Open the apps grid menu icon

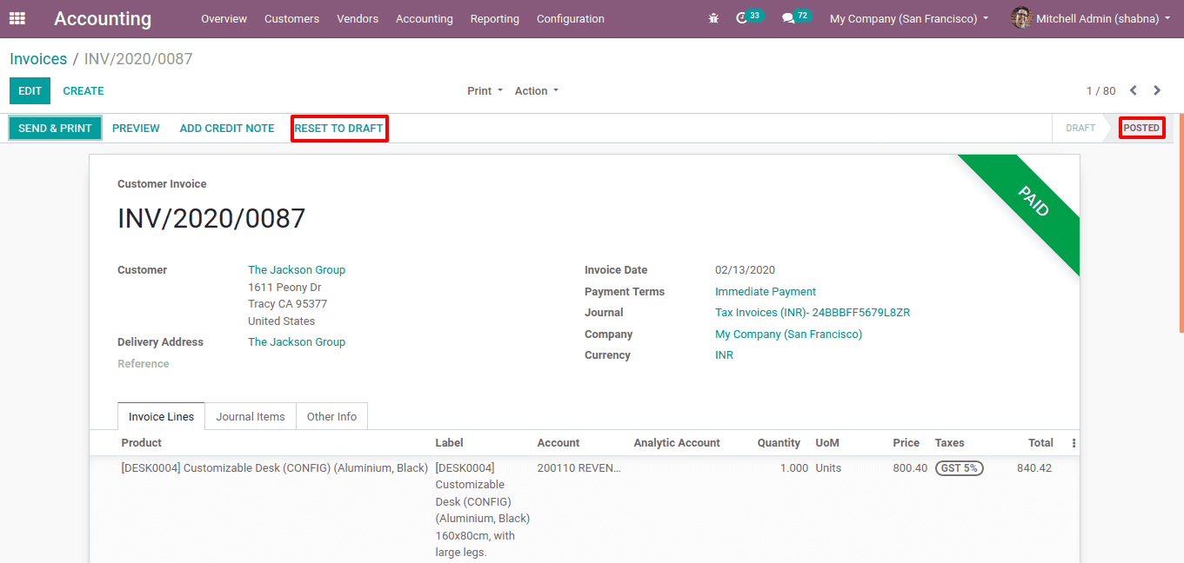click(x=17, y=18)
